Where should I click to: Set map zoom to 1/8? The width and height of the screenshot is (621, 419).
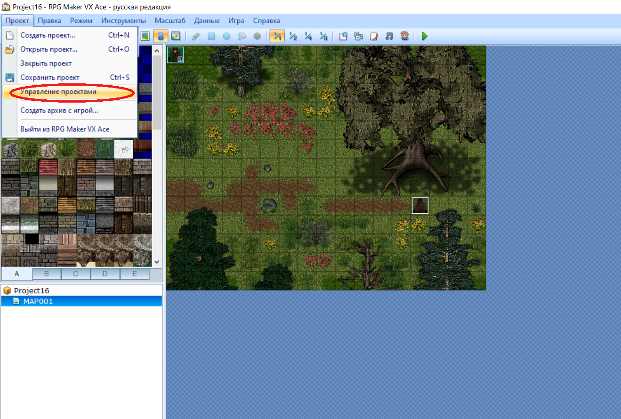pos(323,36)
